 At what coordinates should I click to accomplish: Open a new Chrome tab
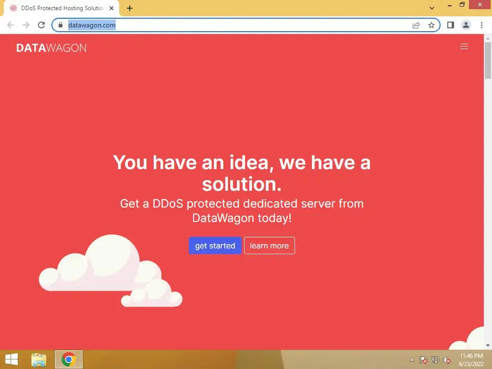[130, 8]
